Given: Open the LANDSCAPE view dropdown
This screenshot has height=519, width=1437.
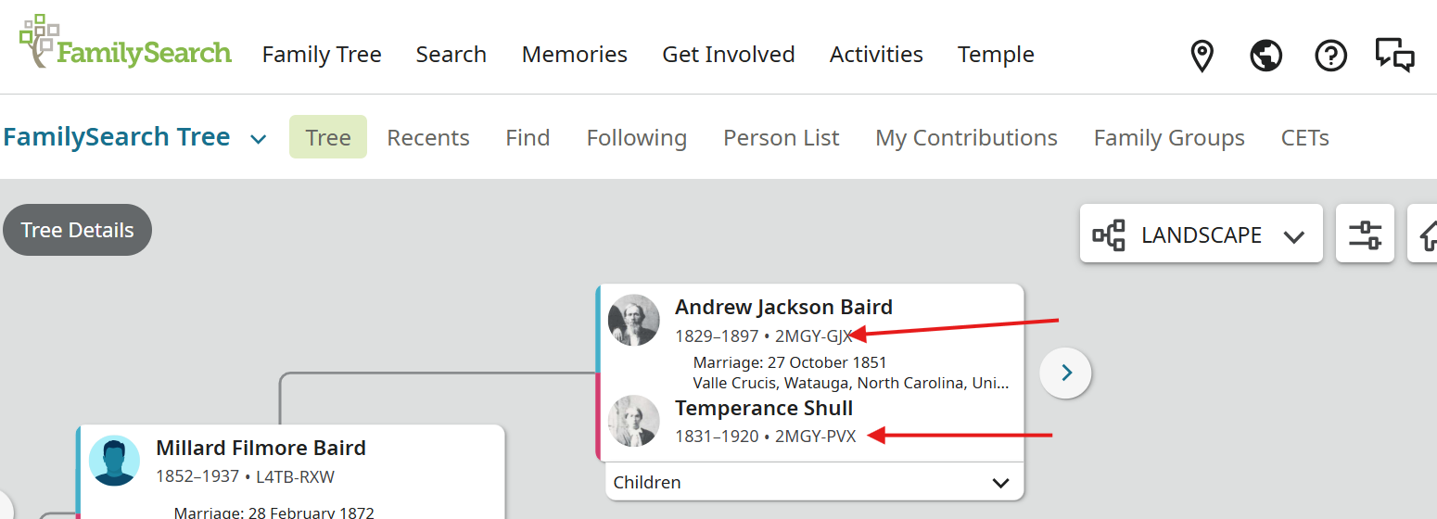Looking at the screenshot, I should pyautogui.click(x=1201, y=234).
